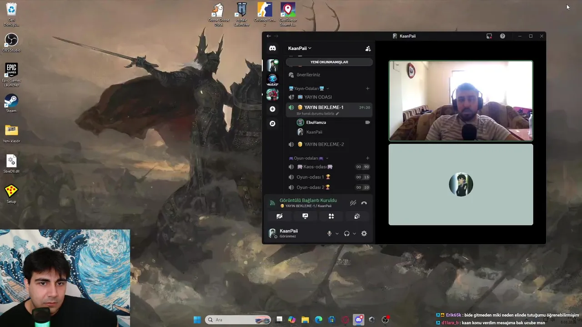Open Counter-Strike 2 desktop shortcut

pos(265,15)
